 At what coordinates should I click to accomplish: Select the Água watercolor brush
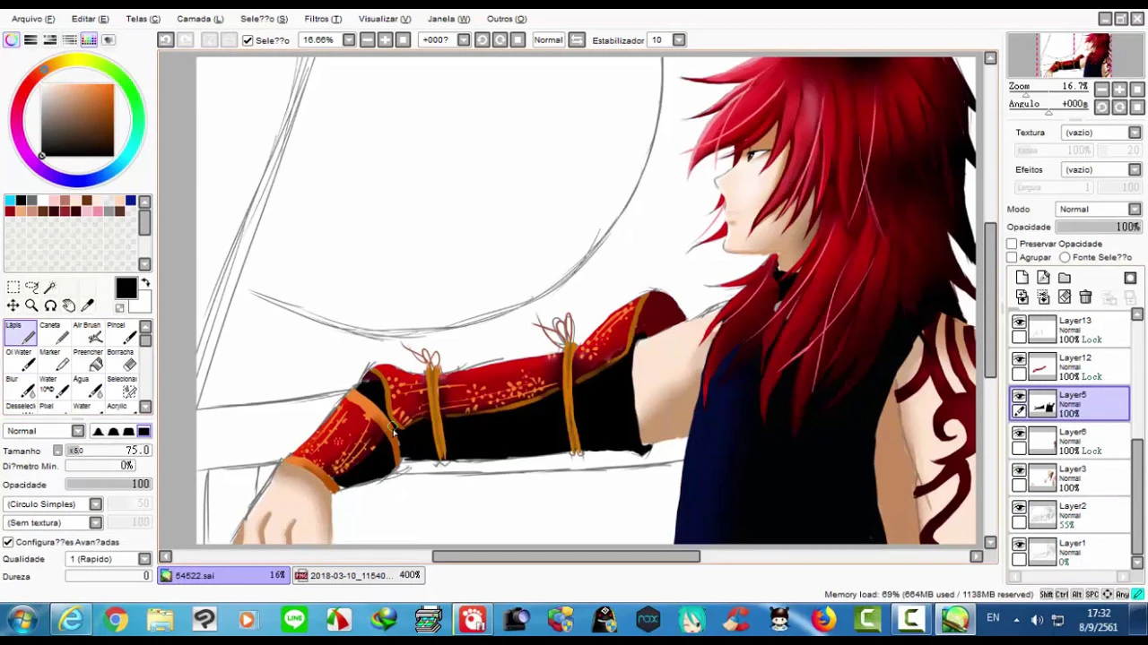pyautogui.click(x=87, y=386)
